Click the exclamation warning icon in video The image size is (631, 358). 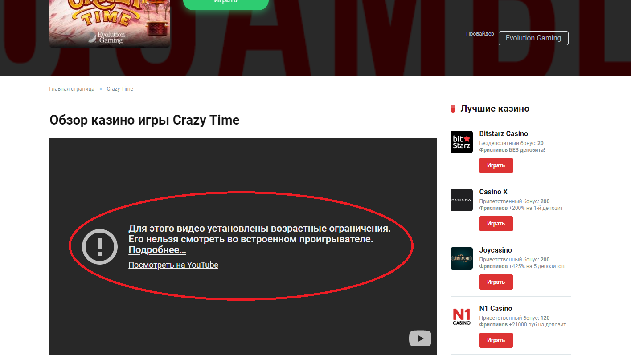pyautogui.click(x=100, y=246)
